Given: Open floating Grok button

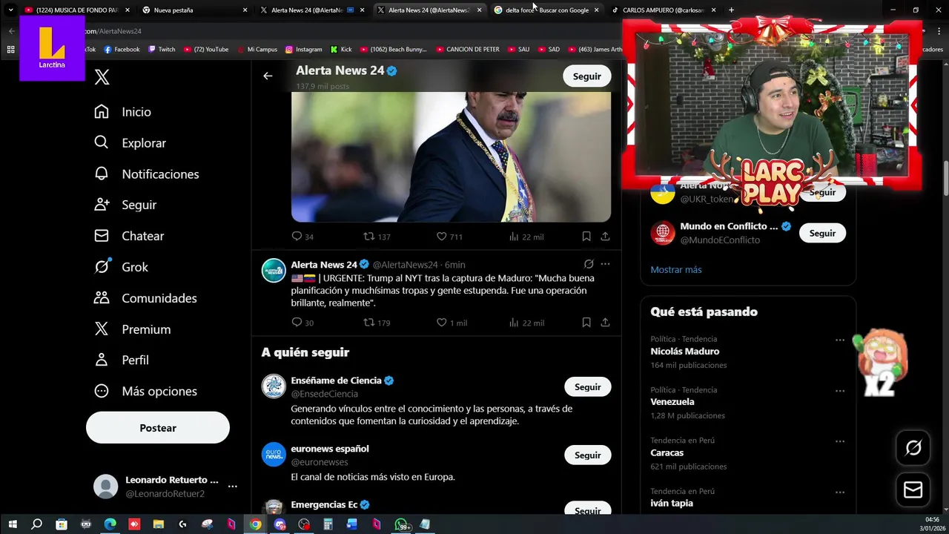Looking at the screenshot, I should coord(913,447).
